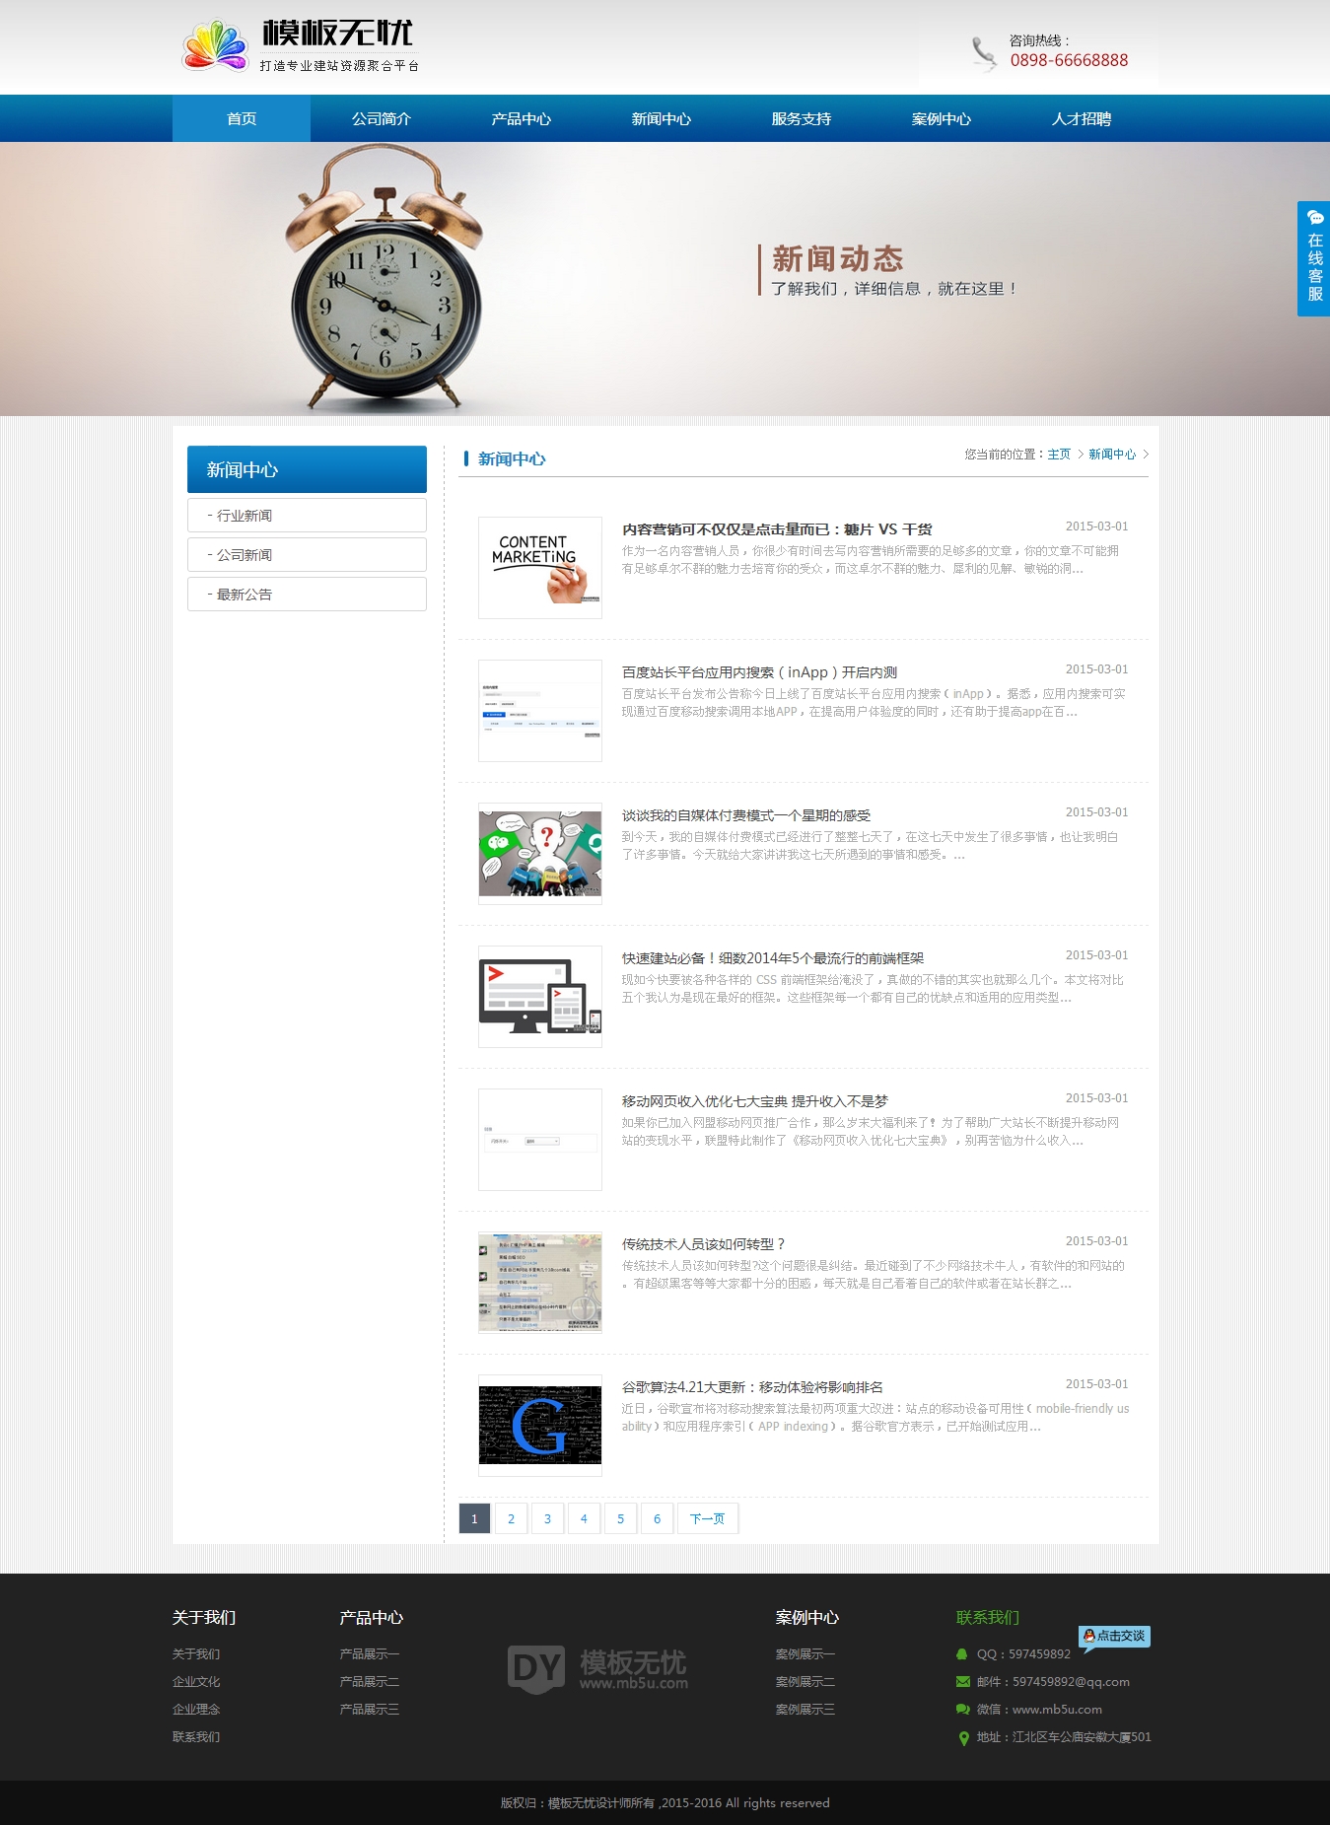Open the Google G article thumbnail
This screenshot has height=1825, width=1330.
[539, 1426]
